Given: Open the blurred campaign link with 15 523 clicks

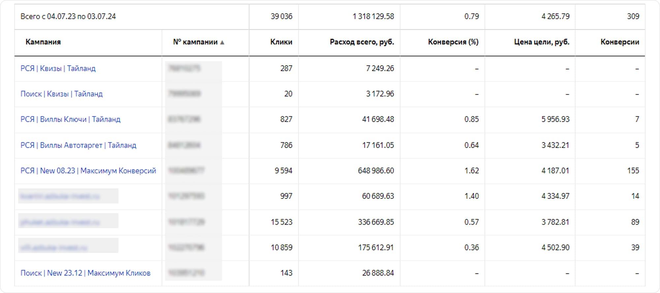Looking at the screenshot, I should [60, 222].
